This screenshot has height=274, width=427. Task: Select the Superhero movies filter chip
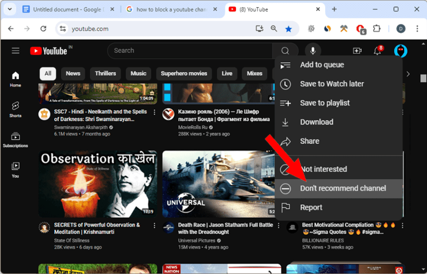coord(184,74)
